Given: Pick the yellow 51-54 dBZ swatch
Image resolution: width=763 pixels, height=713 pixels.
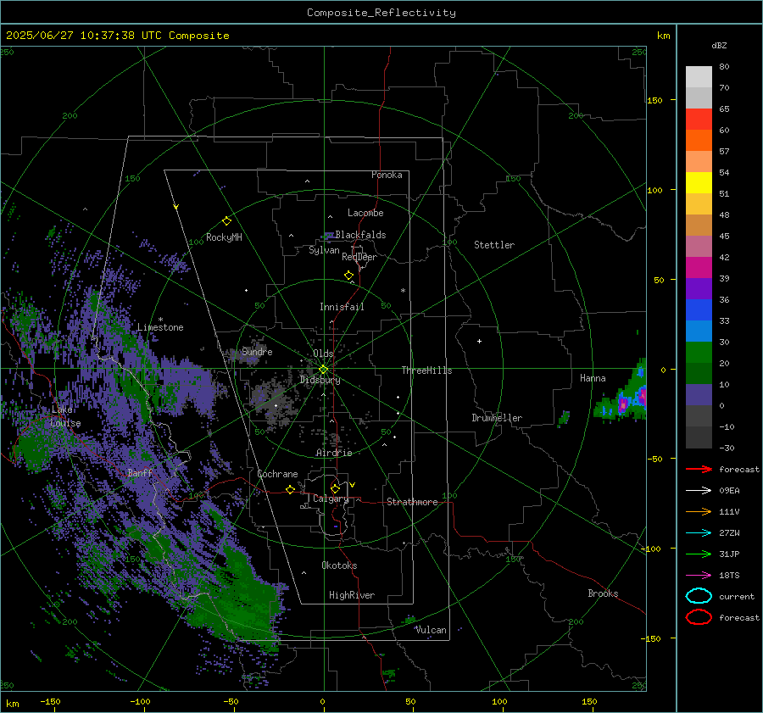Looking at the screenshot, I should [x=699, y=182].
